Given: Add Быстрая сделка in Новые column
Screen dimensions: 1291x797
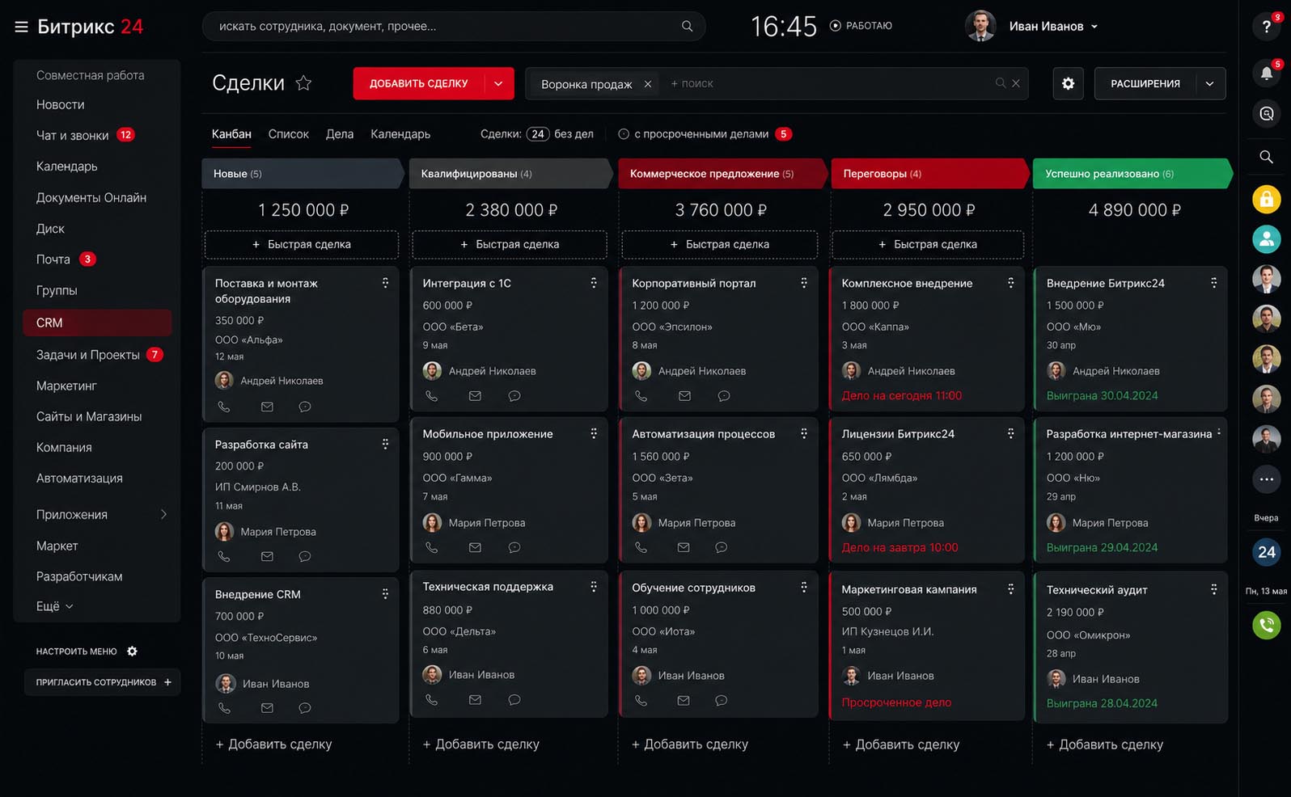Looking at the screenshot, I should click(302, 244).
